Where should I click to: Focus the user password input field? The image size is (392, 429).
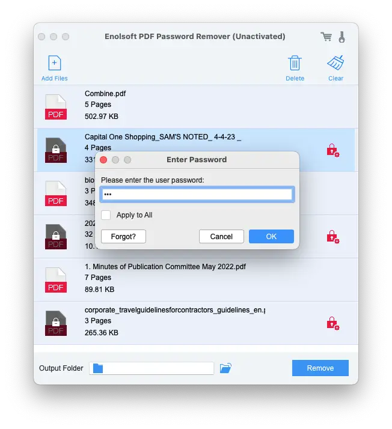[x=197, y=195]
